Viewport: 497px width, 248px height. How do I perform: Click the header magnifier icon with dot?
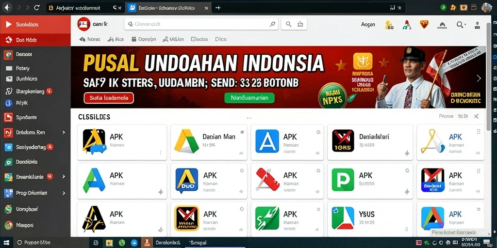tap(461, 25)
